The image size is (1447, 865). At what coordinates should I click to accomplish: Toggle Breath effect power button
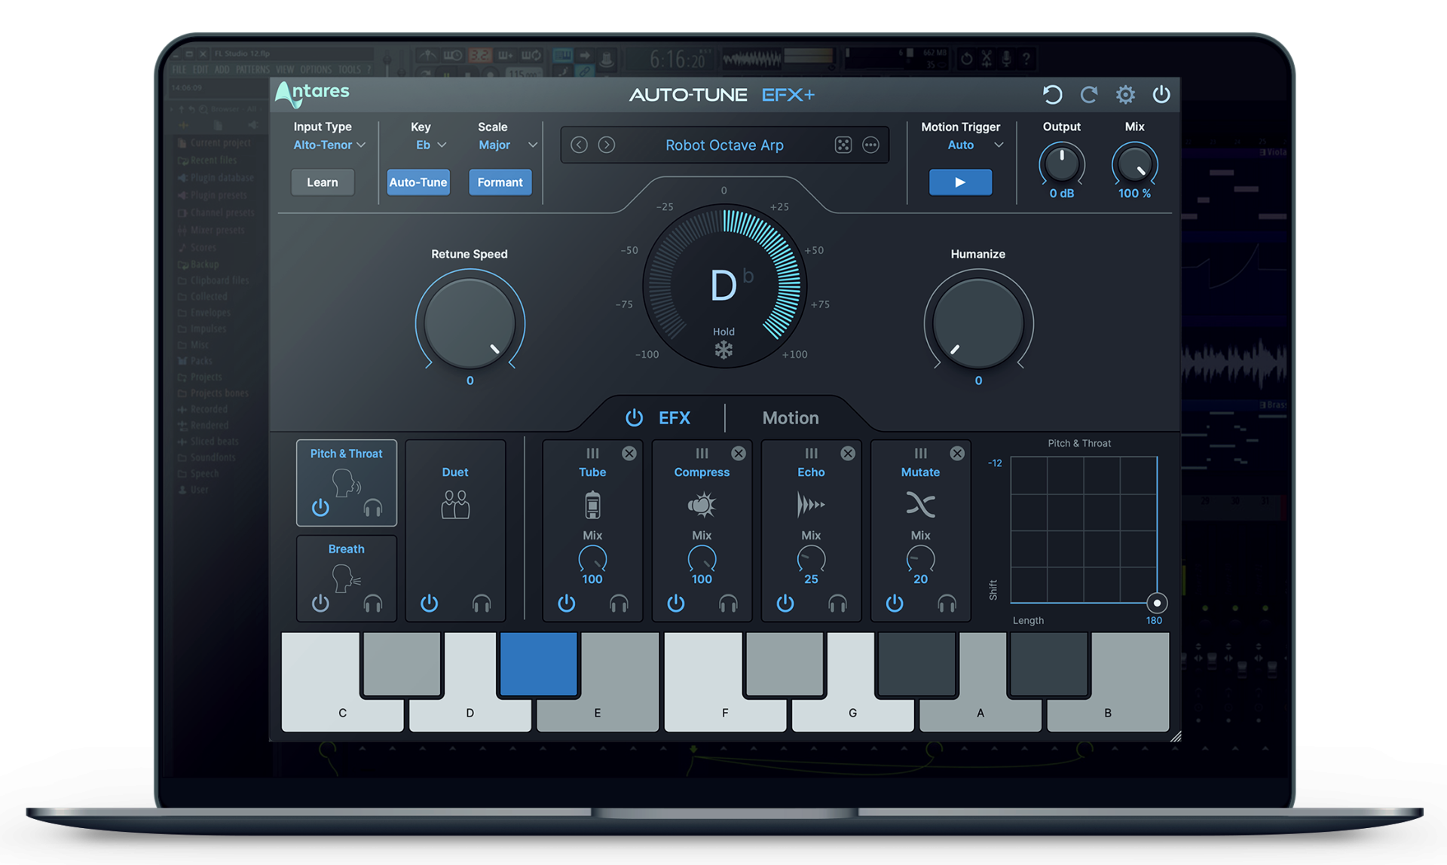pyautogui.click(x=320, y=604)
